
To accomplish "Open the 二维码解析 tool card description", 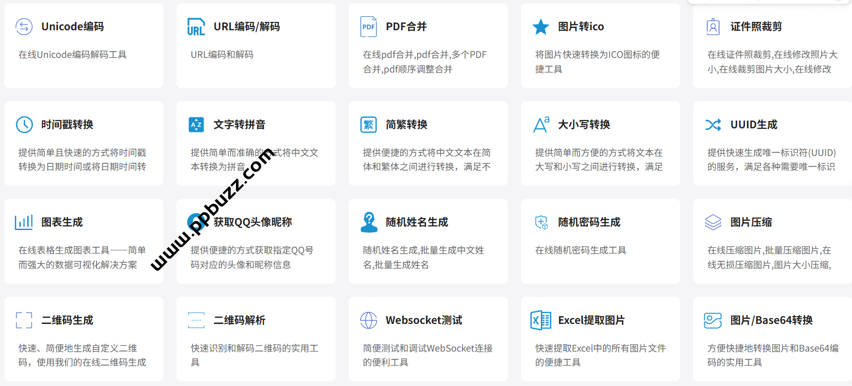I will pos(254,355).
